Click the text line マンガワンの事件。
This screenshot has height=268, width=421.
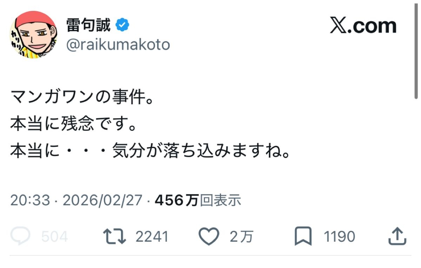81,97
